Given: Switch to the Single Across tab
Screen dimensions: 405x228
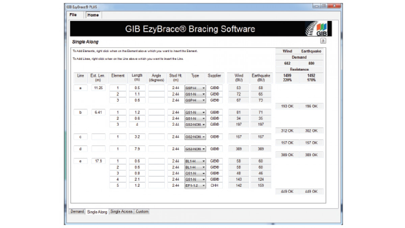Looking at the screenshot, I should point(122,212).
